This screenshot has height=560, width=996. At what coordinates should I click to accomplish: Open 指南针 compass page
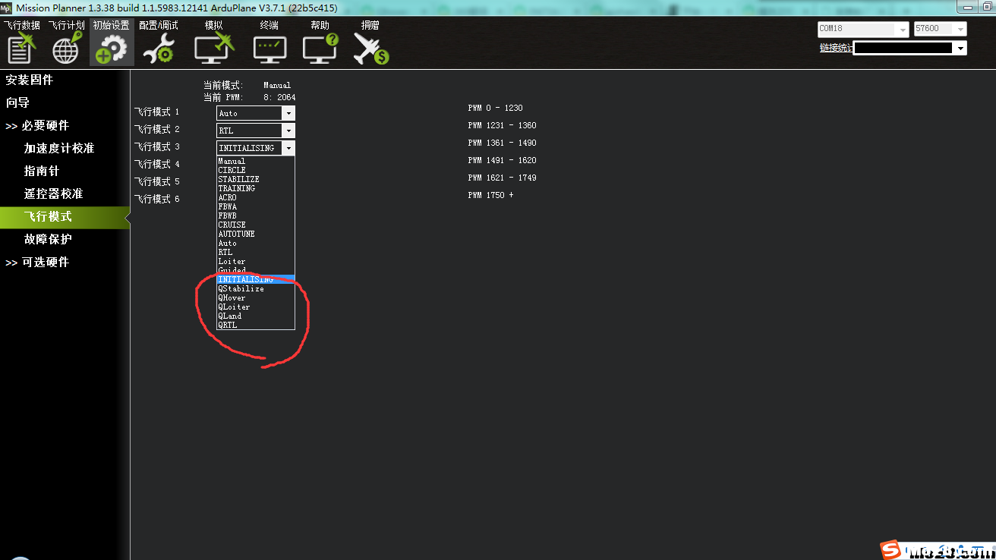coord(41,171)
